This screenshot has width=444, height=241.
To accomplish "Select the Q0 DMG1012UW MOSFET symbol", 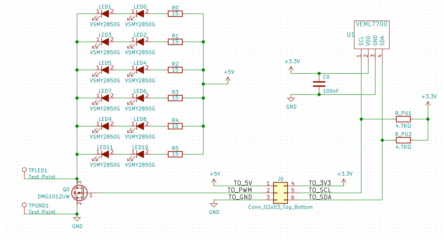I will coord(79,193).
